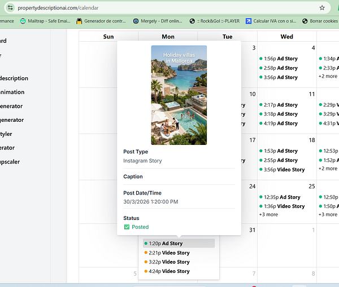Open the 3:56p Ad Story on Wednesday 4
The height and width of the screenshot is (287, 339).
coord(279,77)
